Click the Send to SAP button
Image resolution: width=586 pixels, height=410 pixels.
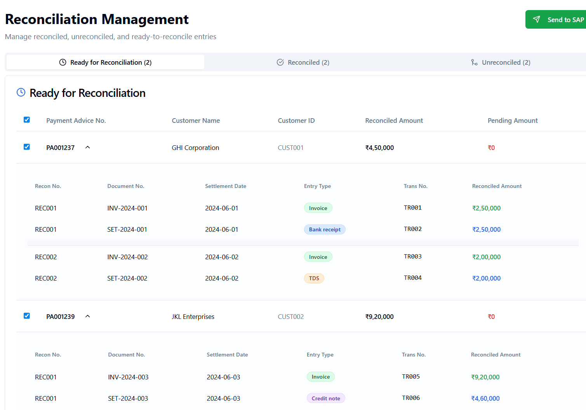556,19
